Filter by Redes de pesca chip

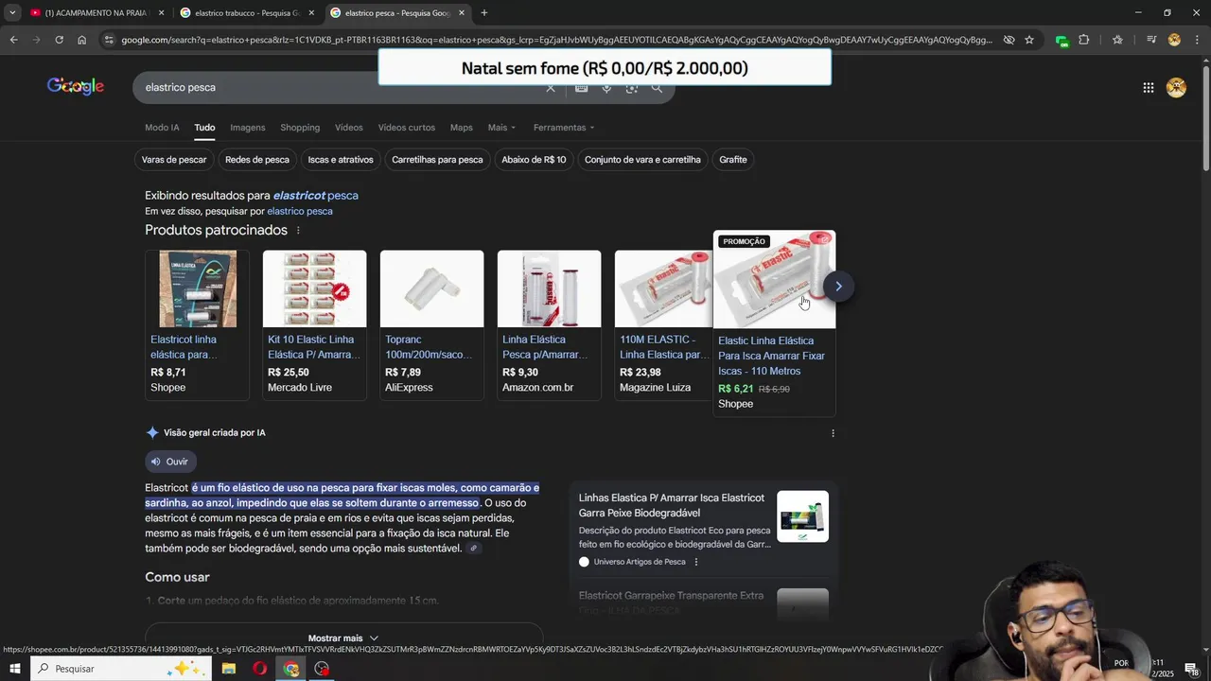point(257,160)
